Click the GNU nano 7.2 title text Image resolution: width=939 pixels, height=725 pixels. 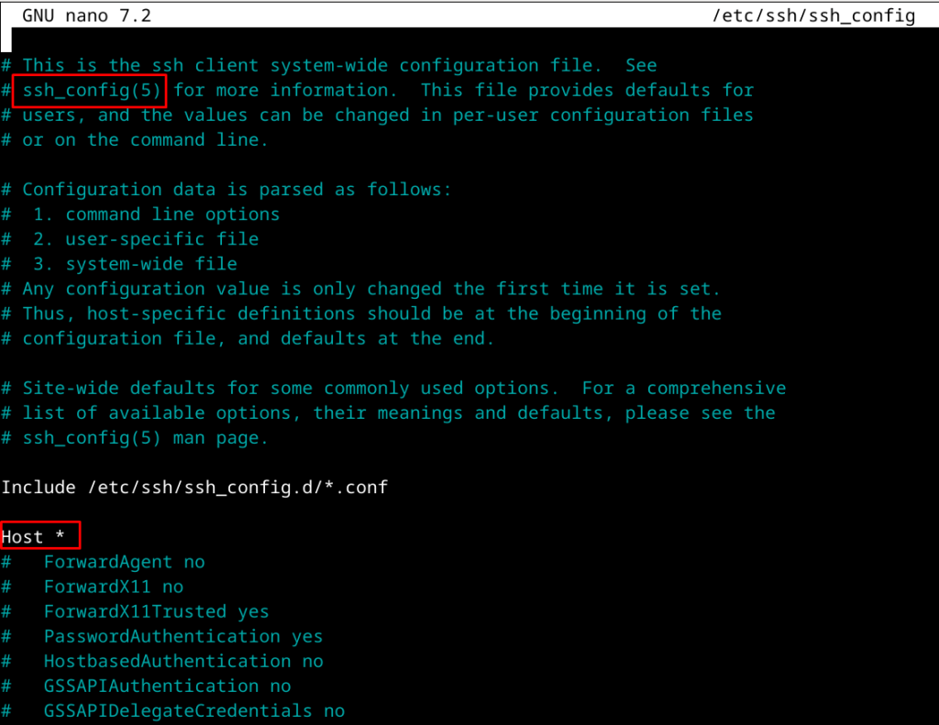87,16
